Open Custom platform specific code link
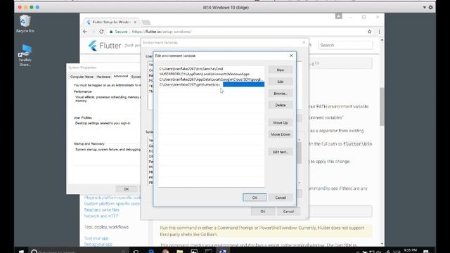 click(112, 204)
